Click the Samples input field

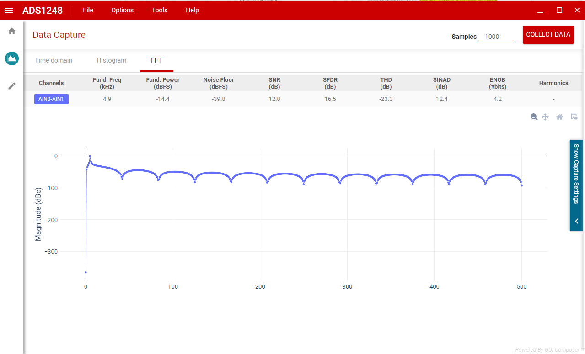coord(495,37)
